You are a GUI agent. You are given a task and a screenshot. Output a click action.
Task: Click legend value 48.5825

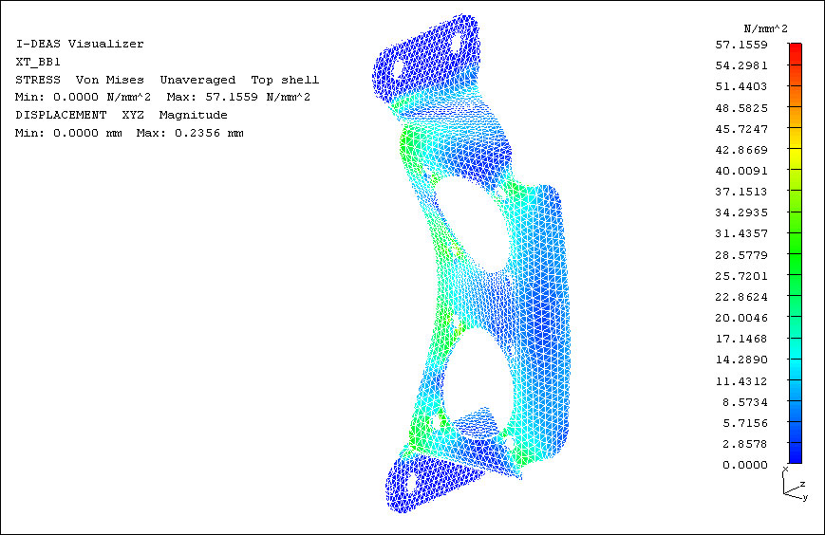741,108
